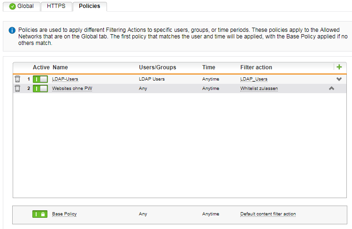352x229 pixels.
Task: Disable the Websites ohne PW policy switch
Action: pyautogui.click(x=40, y=89)
